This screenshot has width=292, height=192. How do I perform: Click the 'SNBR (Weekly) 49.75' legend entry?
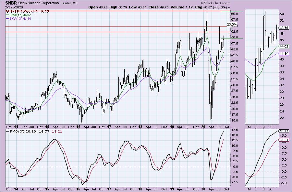click(x=28, y=12)
